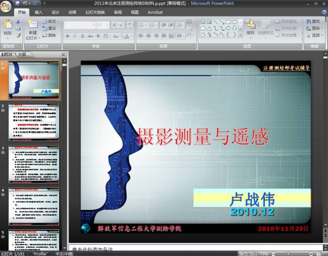Click the Reset slide (重设) icon
328x256 pixels.
click(49, 28)
